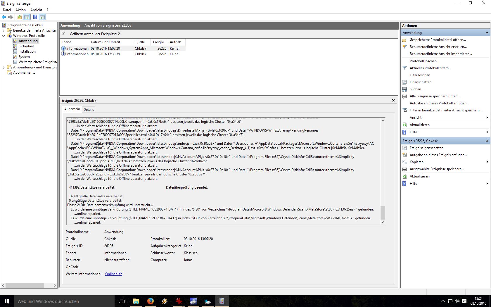This screenshot has height=307, width=491.
Task: Click Benutzerdefinierte Ansicht importieren action
Action: [x=441, y=54]
